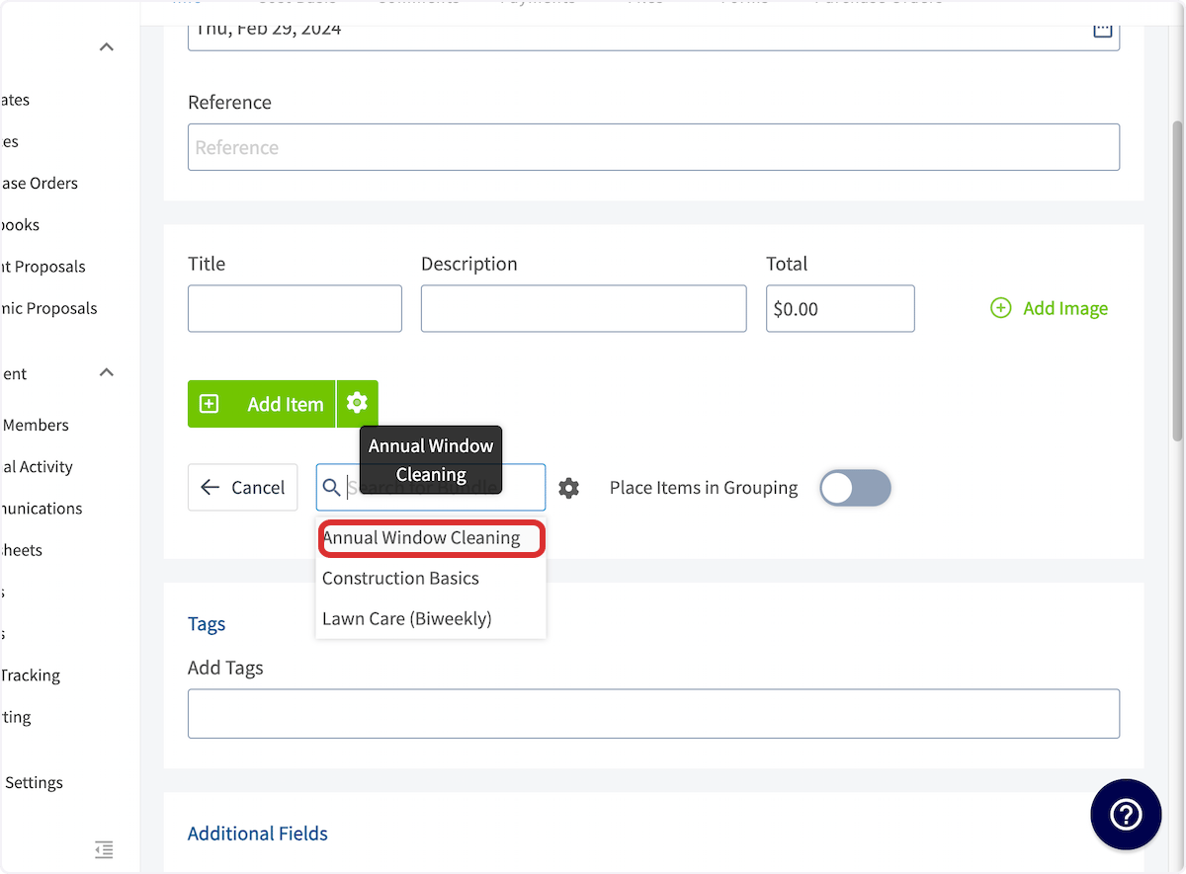Open the Activity sidebar item
The image size is (1186, 874).
[x=38, y=466]
